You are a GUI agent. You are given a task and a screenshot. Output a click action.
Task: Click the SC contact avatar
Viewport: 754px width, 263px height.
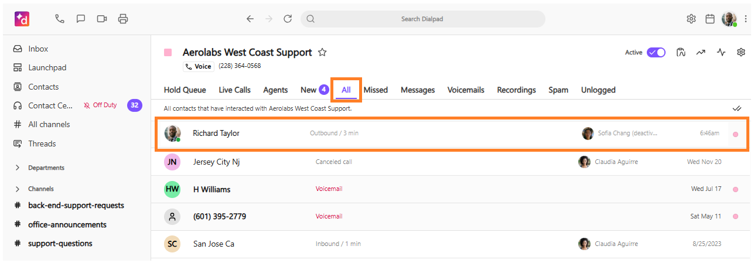(x=172, y=244)
